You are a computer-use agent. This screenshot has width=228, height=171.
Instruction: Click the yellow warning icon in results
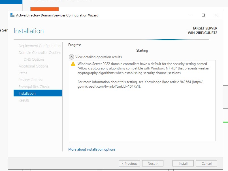tap(73, 64)
